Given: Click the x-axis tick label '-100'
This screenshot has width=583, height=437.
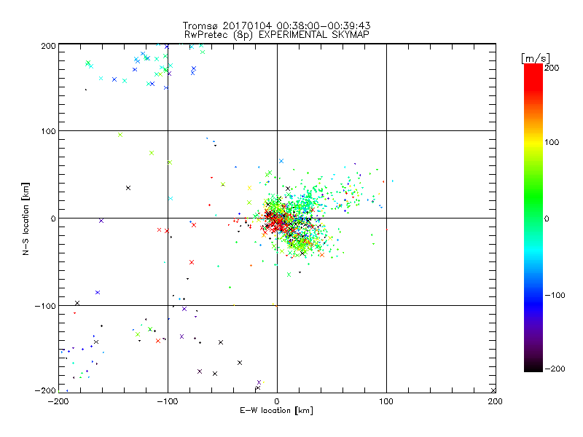Looking at the screenshot, I should point(168,401).
